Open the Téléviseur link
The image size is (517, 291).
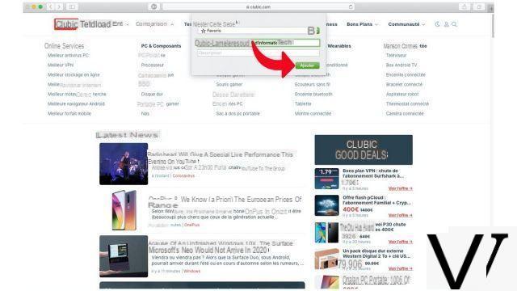click(396, 56)
